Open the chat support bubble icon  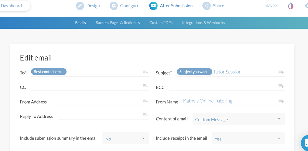coord(305,142)
